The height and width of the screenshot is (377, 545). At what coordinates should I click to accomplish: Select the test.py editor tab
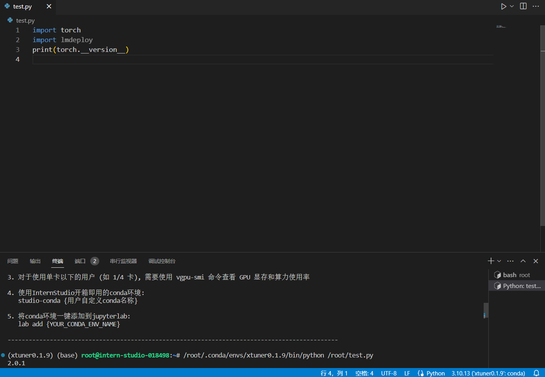[22, 7]
